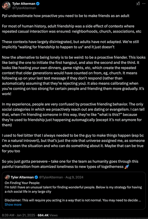Open author name inside quoted post
This screenshot has height=219, width=148.
(x=22, y=177)
